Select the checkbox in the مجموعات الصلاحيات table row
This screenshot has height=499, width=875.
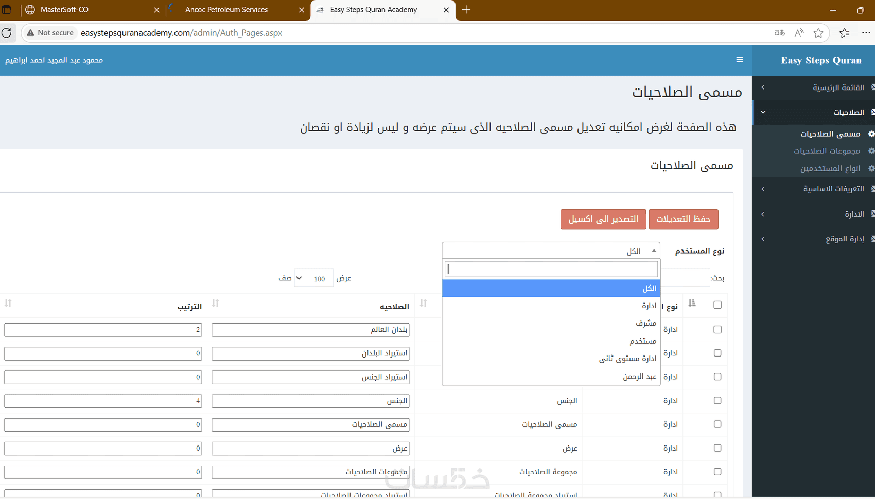coord(717,472)
